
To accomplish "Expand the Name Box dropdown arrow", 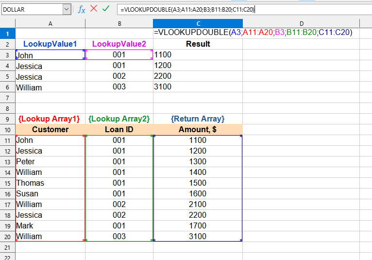I will (x=67, y=9).
